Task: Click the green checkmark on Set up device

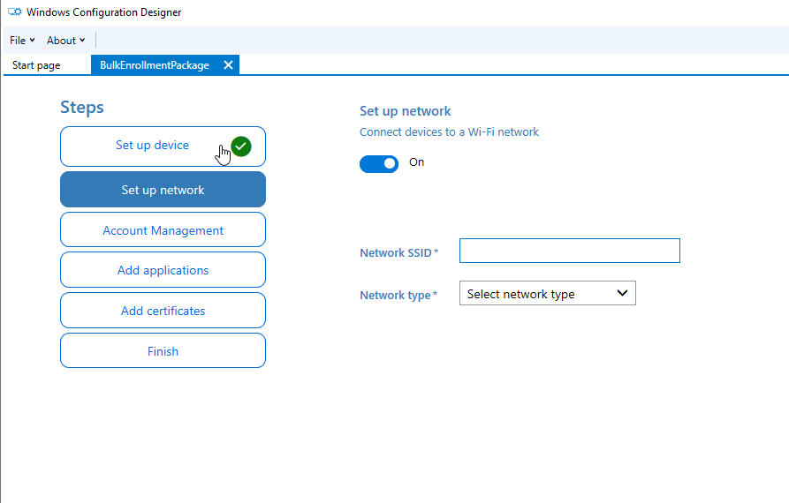Action: [x=241, y=146]
